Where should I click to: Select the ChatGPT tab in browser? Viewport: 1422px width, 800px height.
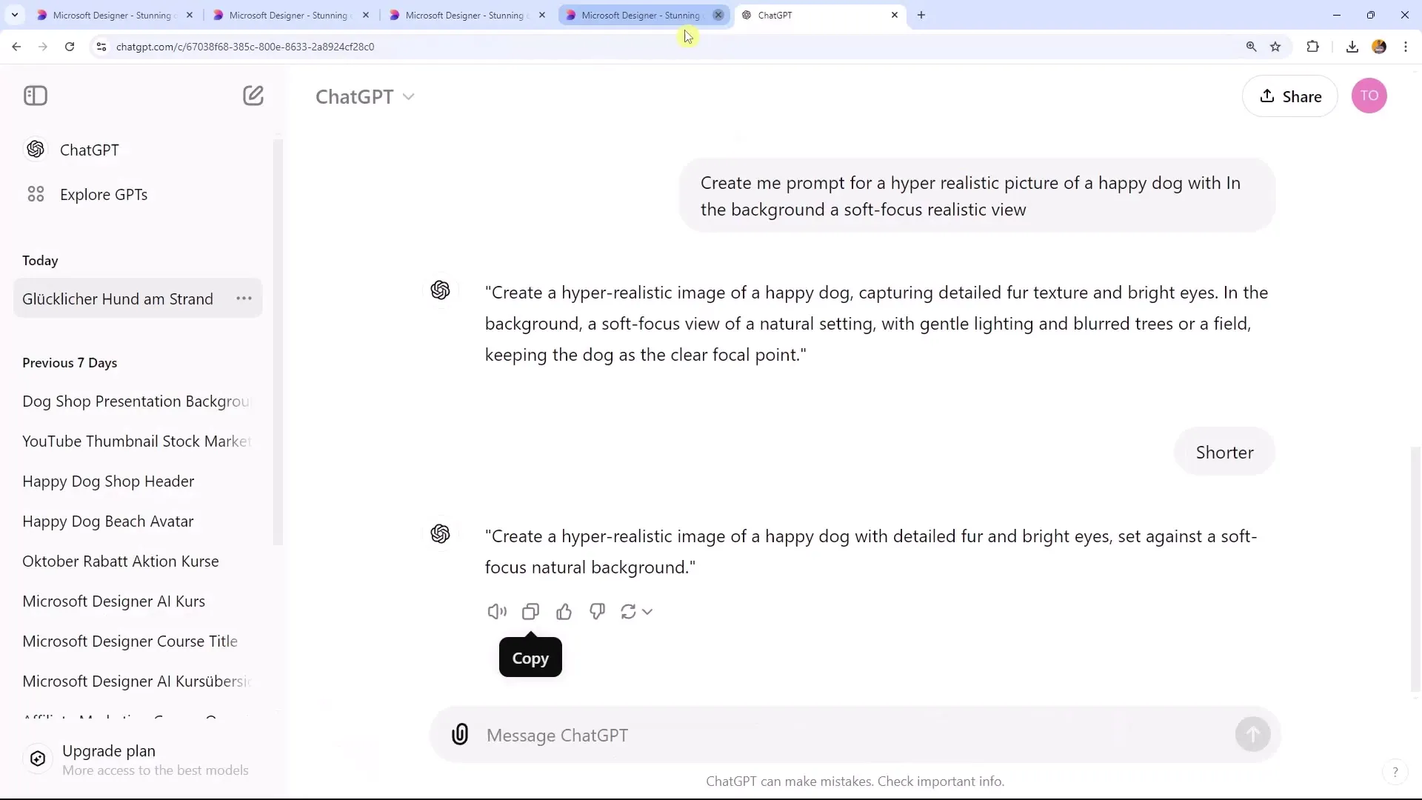click(819, 13)
